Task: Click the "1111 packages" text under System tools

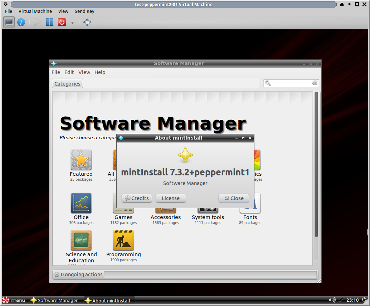Action: pos(208,223)
